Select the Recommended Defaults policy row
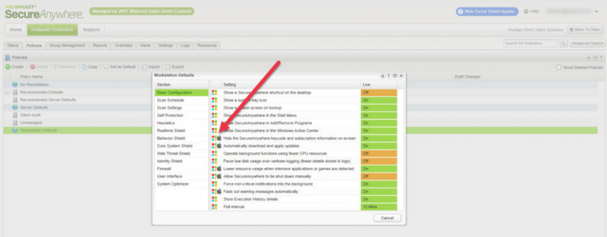This screenshot has width=607, height=237. 301,92
